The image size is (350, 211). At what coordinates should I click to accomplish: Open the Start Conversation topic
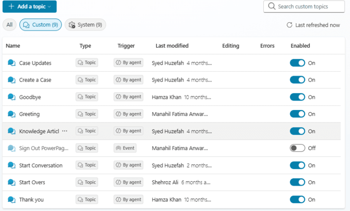(41, 165)
